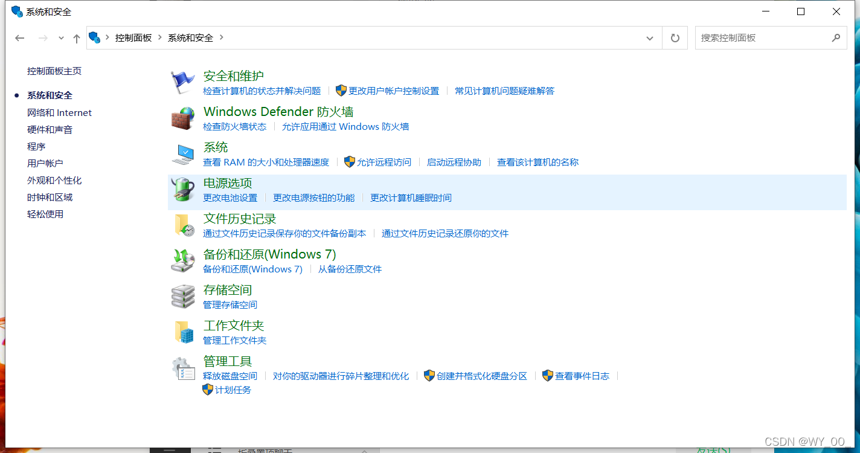Expand the chevron before 控制面板 breadcrumb
This screenshot has width=860, height=453.
(107, 37)
